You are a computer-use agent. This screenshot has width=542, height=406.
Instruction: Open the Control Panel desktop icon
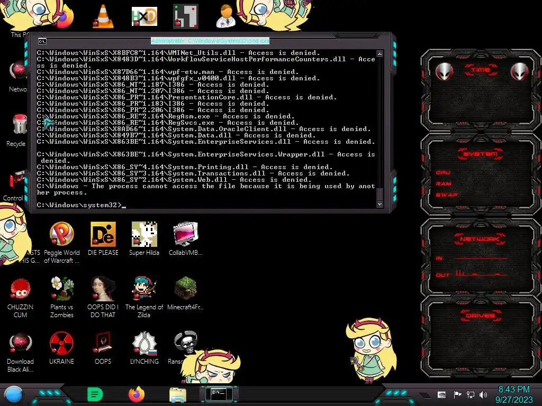pos(16,185)
